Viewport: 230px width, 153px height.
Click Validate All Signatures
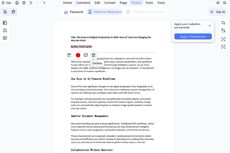pyautogui.click(x=146, y=12)
